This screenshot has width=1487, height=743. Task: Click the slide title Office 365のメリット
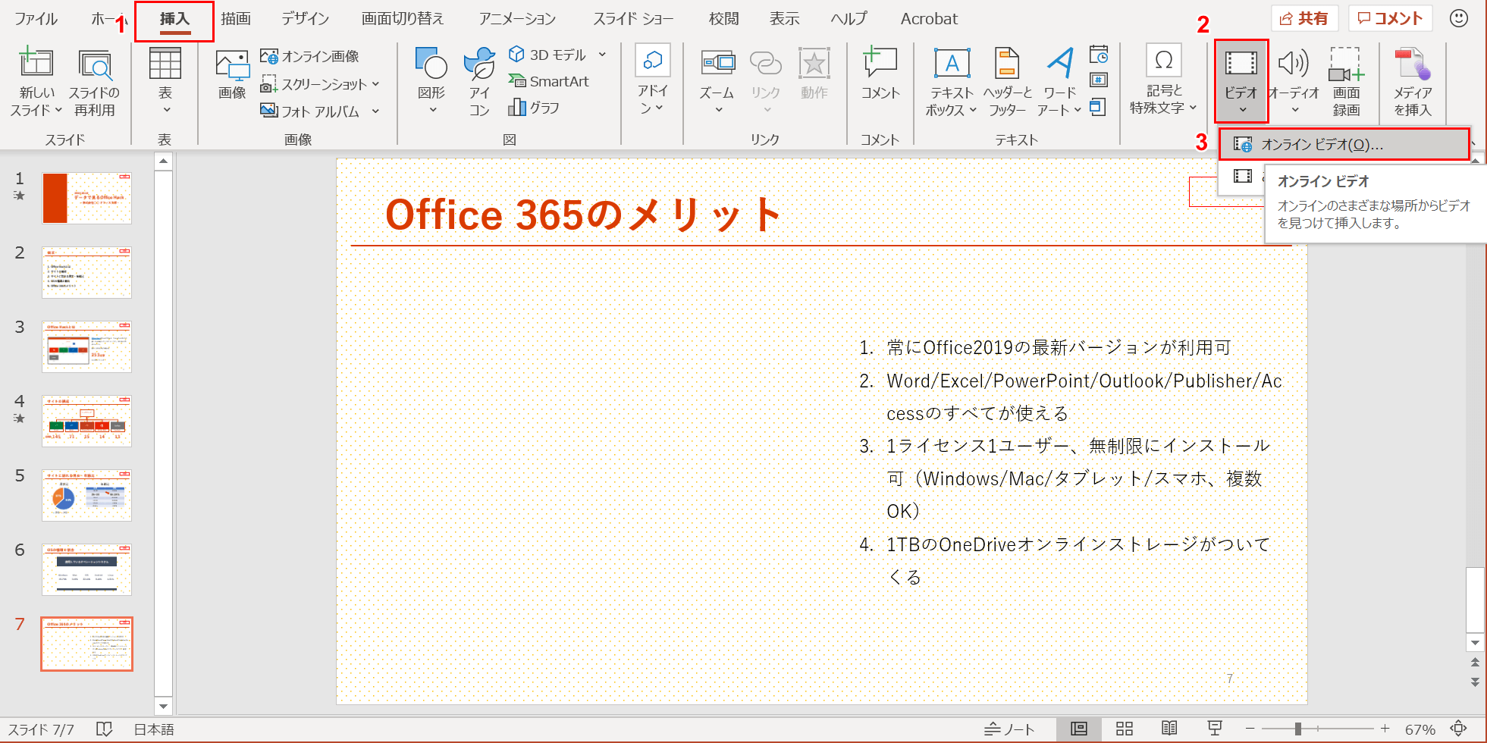[582, 215]
